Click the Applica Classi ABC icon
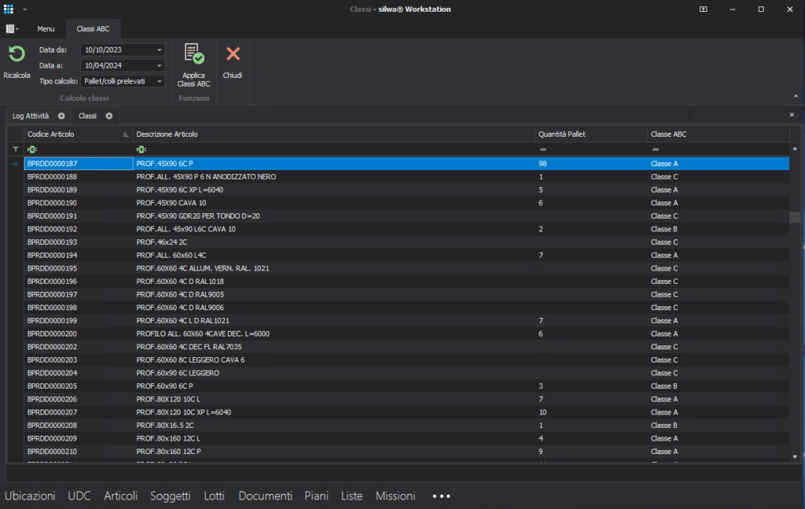The height and width of the screenshot is (509, 805). (x=193, y=54)
